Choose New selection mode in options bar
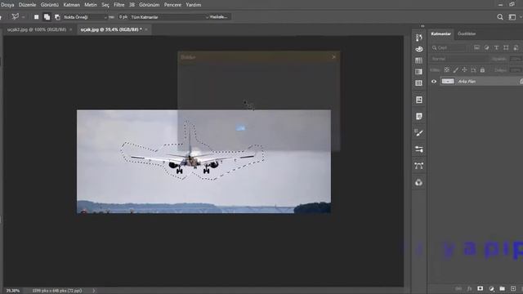The width and height of the screenshot is (523, 294). click(x=36, y=17)
